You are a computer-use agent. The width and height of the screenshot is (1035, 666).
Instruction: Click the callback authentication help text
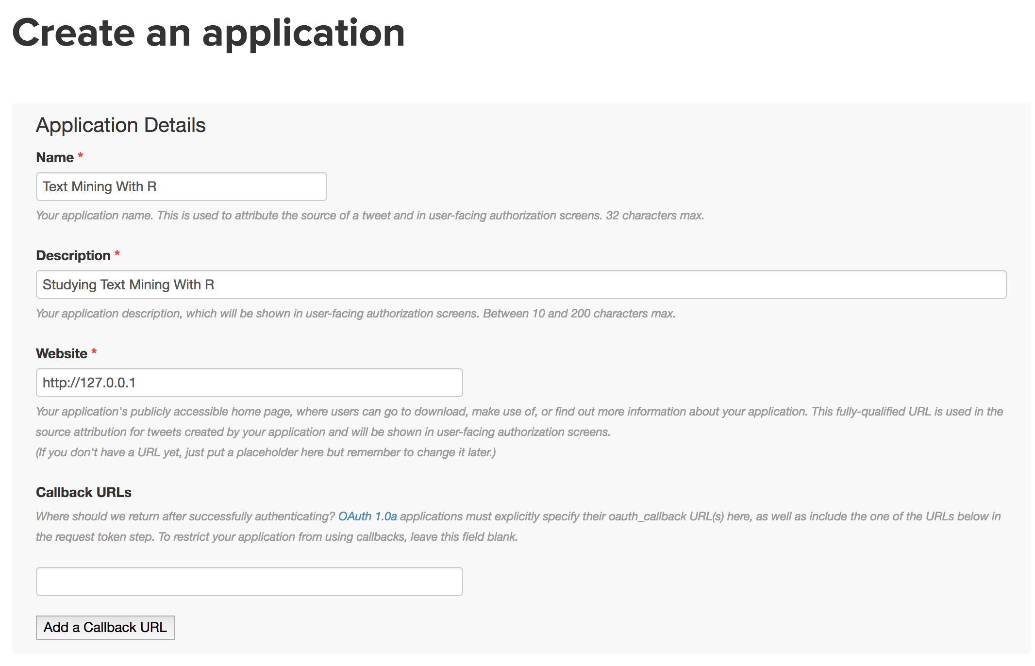[184, 516]
